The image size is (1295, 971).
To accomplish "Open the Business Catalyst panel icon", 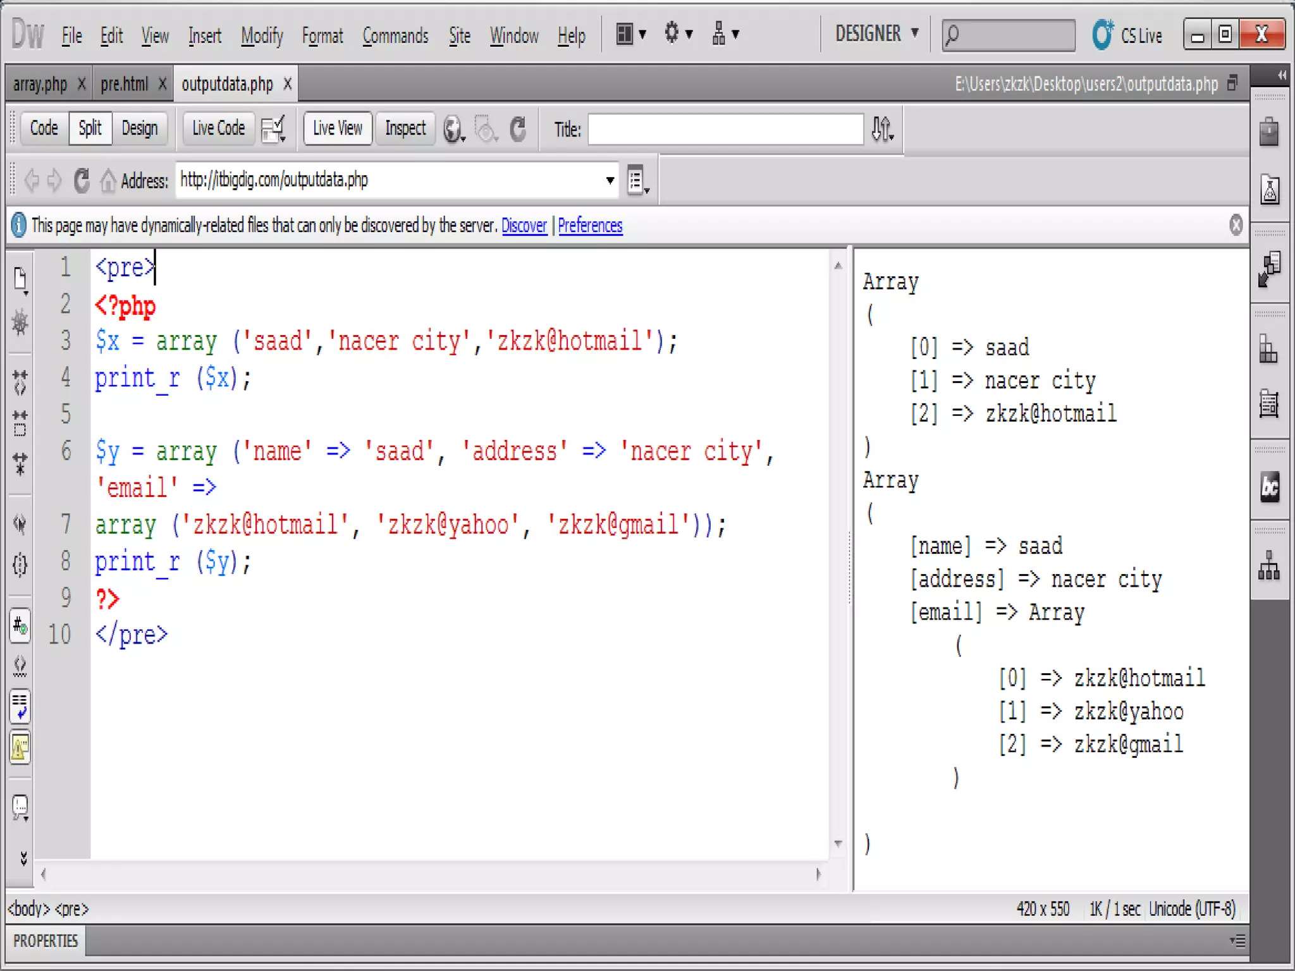I will 1269,487.
